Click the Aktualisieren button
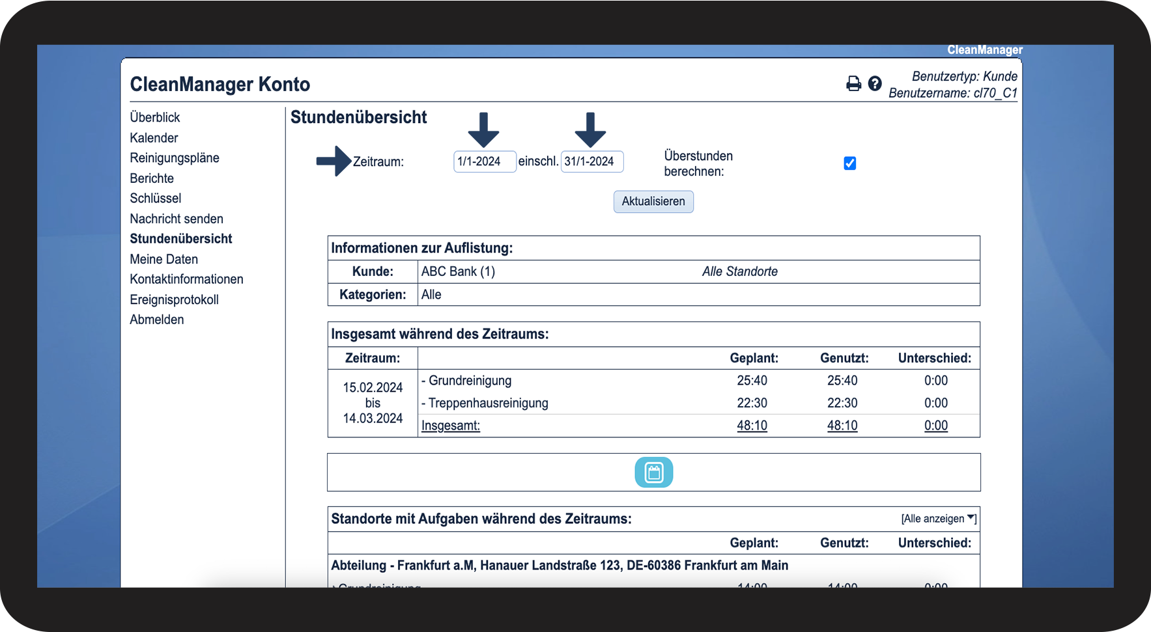This screenshot has height=632, width=1151. pos(653,202)
